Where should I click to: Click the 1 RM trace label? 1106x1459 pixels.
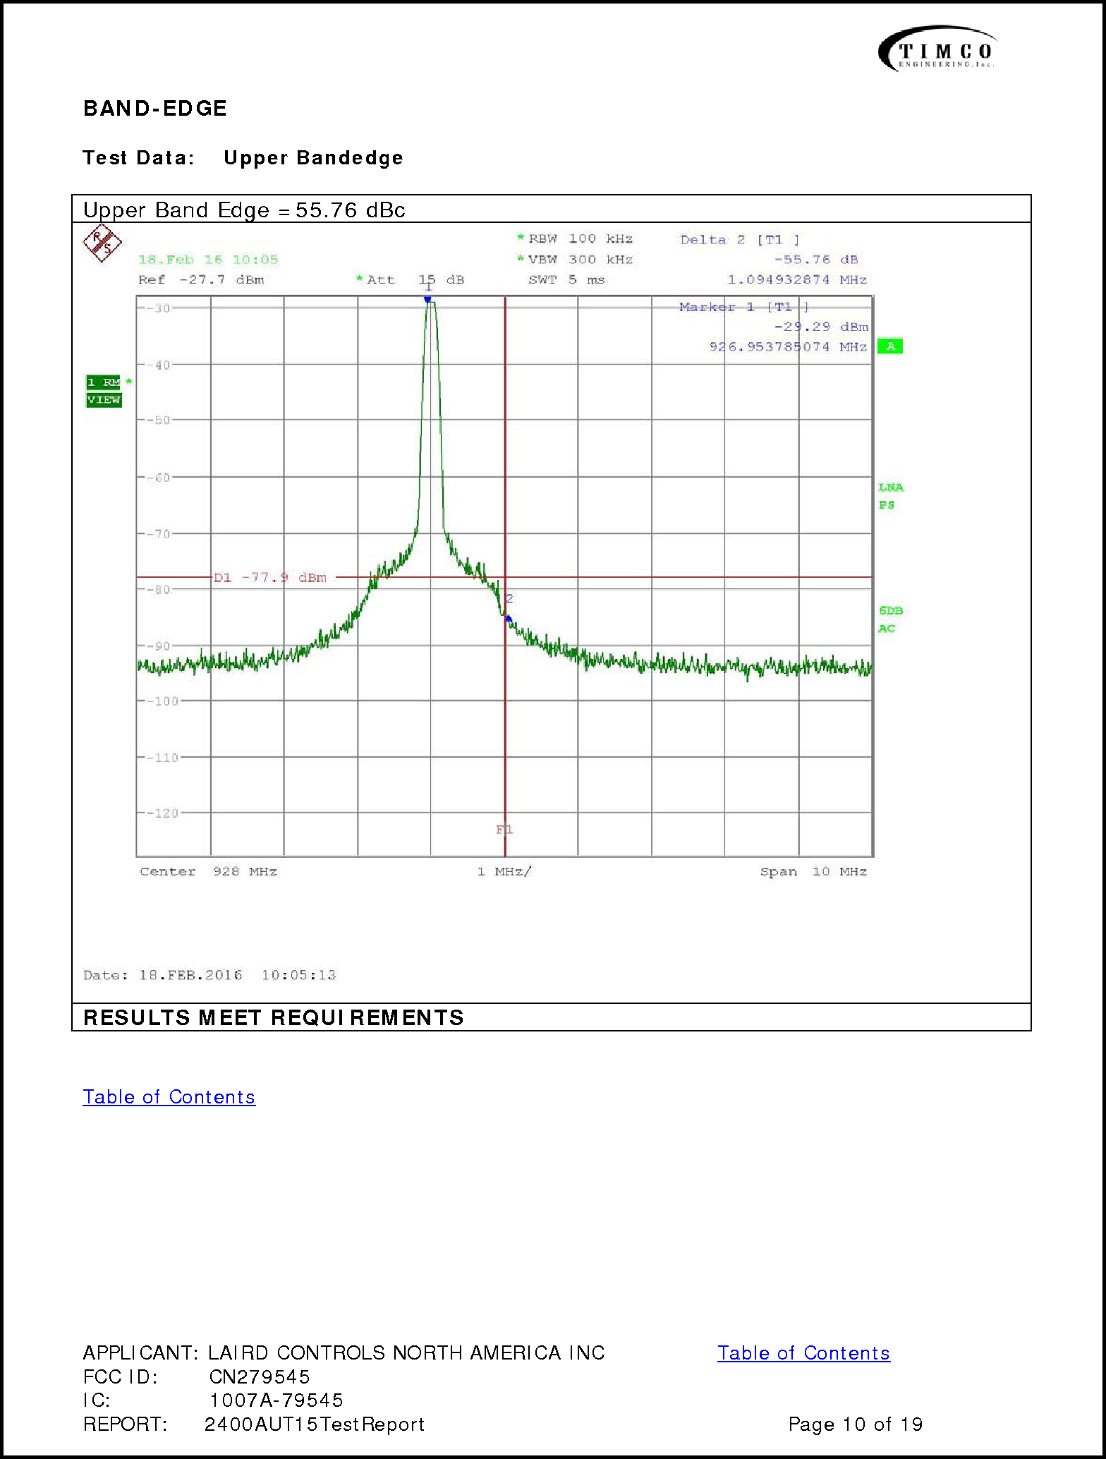[x=104, y=382]
